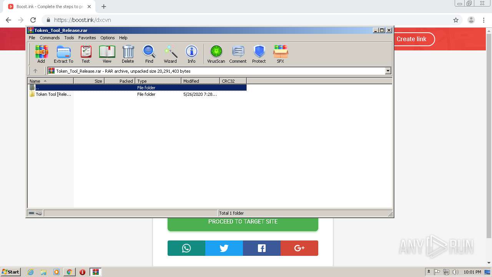Click the Windows Start button

pos(10,272)
